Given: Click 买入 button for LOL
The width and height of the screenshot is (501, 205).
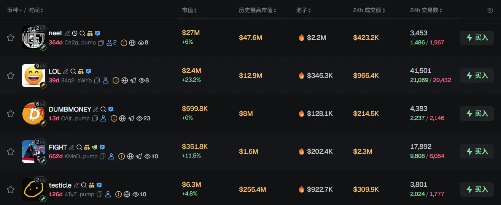Looking at the screenshot, I should tap(477, 76).
